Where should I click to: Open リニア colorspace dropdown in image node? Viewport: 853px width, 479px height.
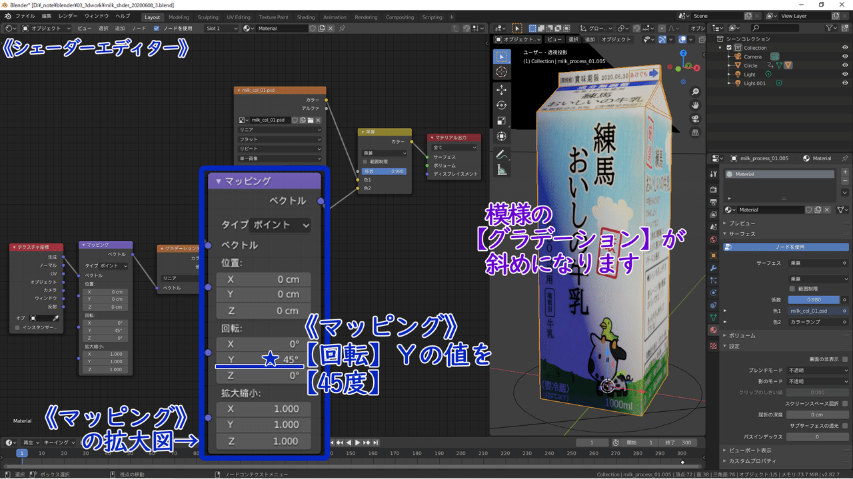[x=280, y=130]
